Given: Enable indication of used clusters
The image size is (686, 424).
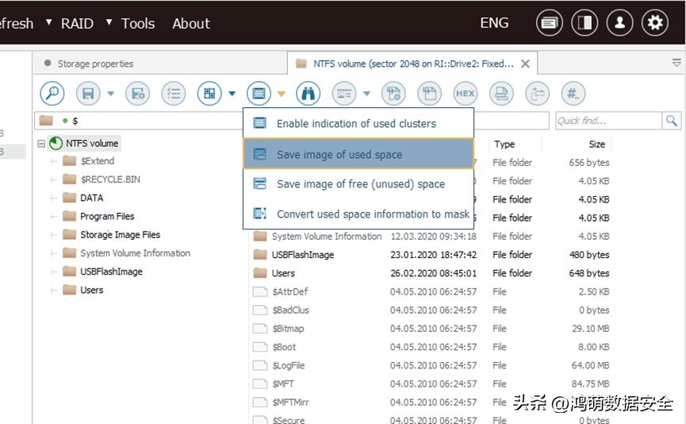Looking at the screenshot, I should point(356,124).
